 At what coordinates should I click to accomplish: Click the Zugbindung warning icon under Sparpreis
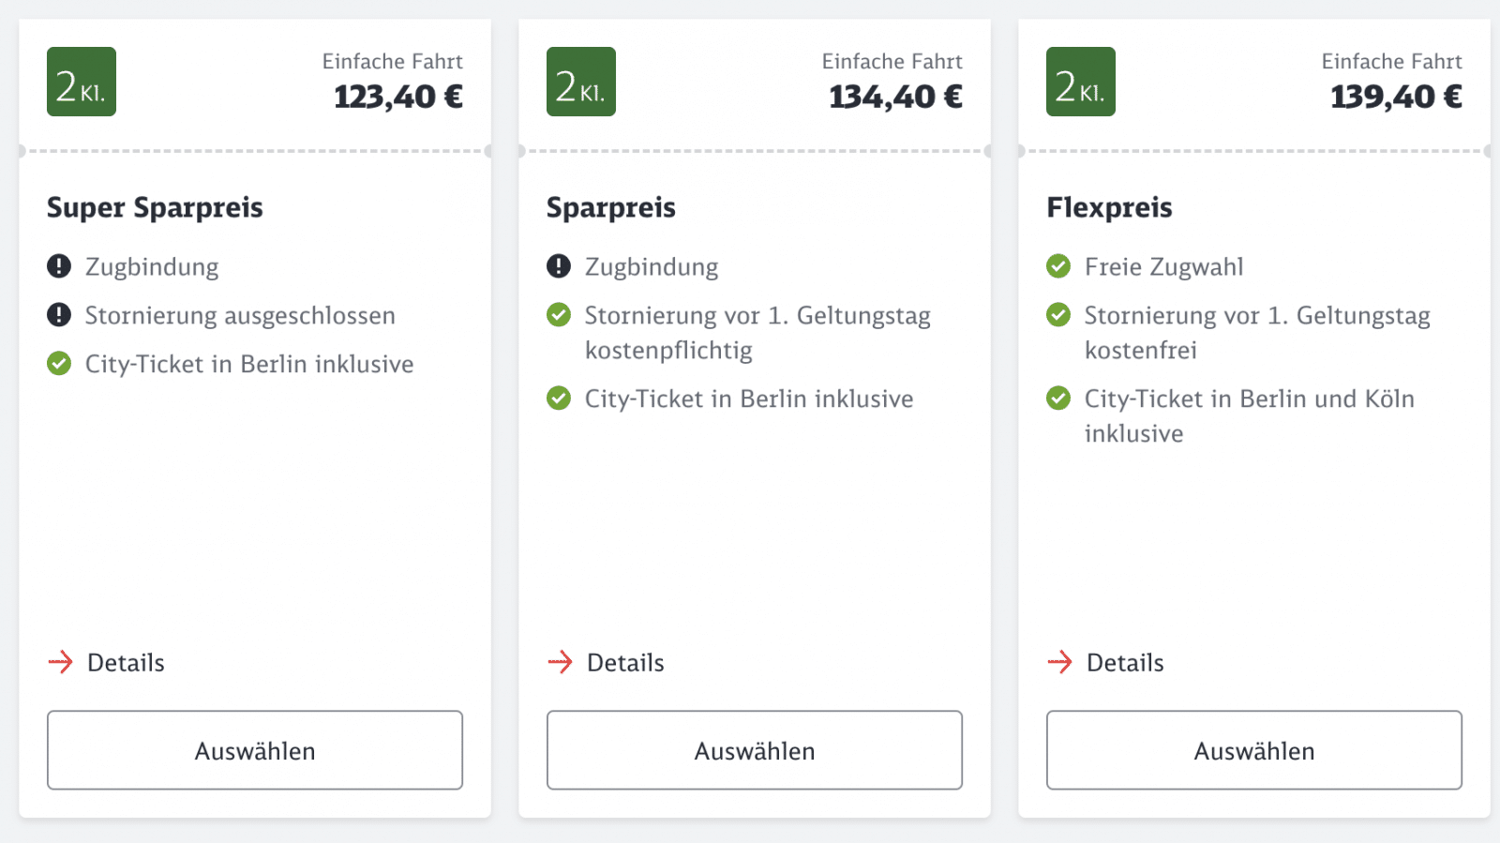(x=559, y=266)
